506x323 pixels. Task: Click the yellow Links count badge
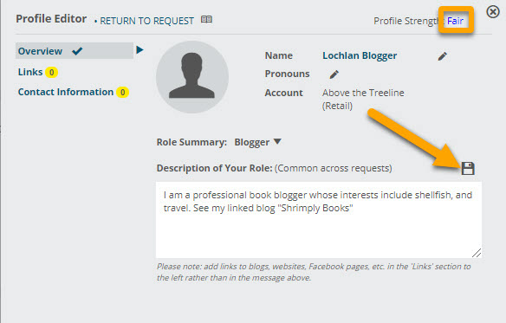tap(51, 72)
